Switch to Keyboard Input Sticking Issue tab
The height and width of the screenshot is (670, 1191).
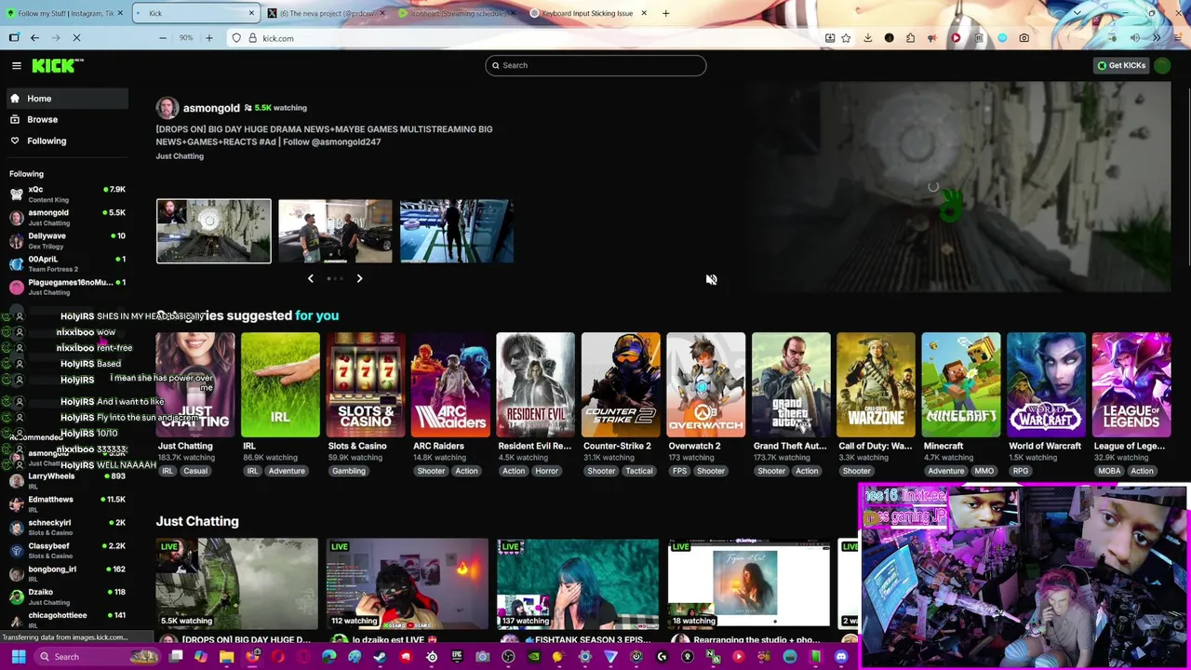click(586, 13)
